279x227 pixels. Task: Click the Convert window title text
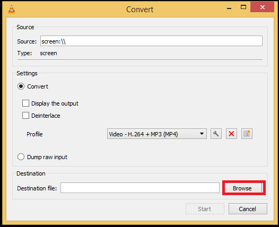[139, 10]
